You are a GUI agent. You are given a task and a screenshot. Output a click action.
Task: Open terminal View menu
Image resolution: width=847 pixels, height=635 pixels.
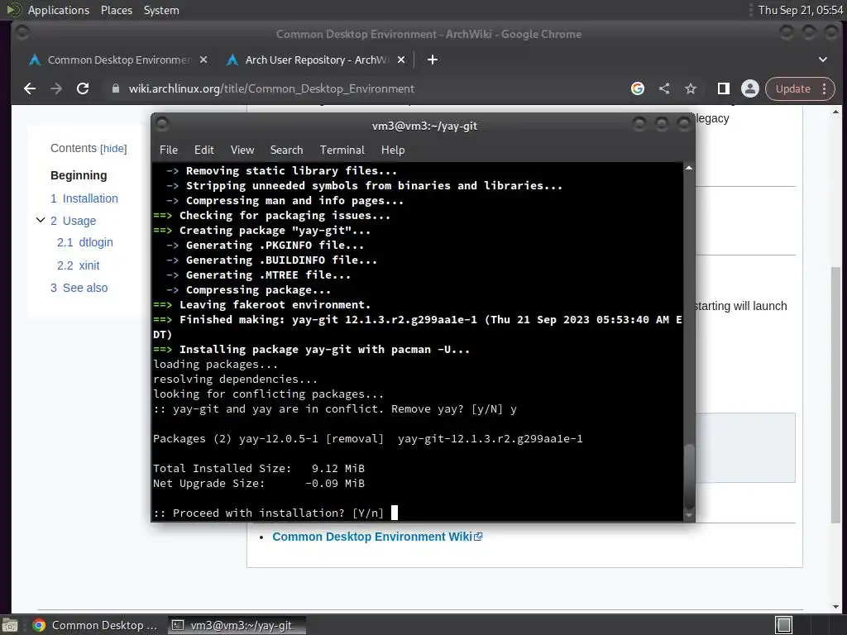tap(242, 150)
